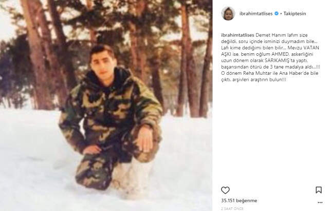
Task: Click ibrahimtatlises username starting the caption
Action: (x=237, y=35)
